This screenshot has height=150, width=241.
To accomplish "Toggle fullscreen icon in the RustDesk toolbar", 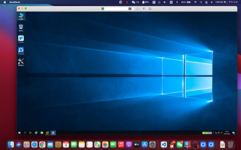I will tap(130, 9).
